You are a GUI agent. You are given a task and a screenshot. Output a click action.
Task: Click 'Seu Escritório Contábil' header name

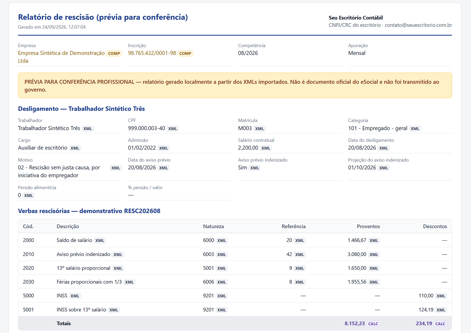coord(356,18)
